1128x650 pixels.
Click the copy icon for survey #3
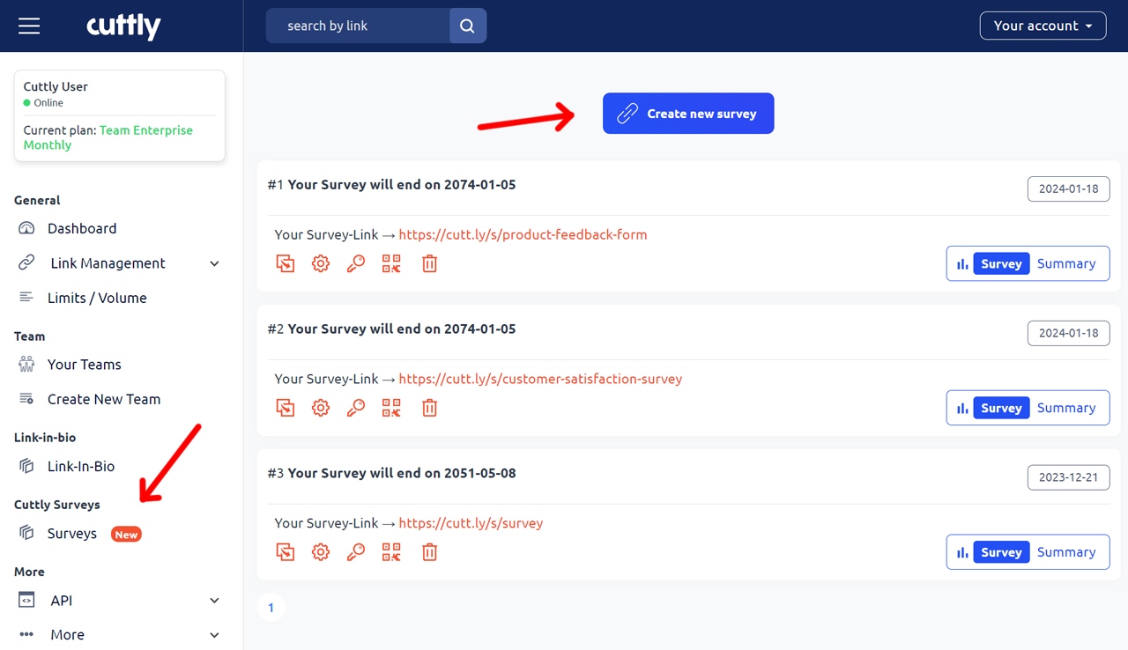click(x=286, y=552)
